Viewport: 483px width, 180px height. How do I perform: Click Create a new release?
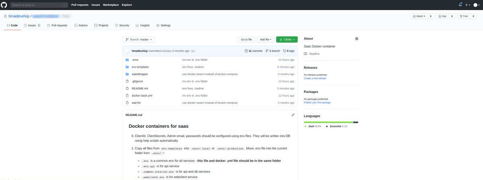point(315,78)
